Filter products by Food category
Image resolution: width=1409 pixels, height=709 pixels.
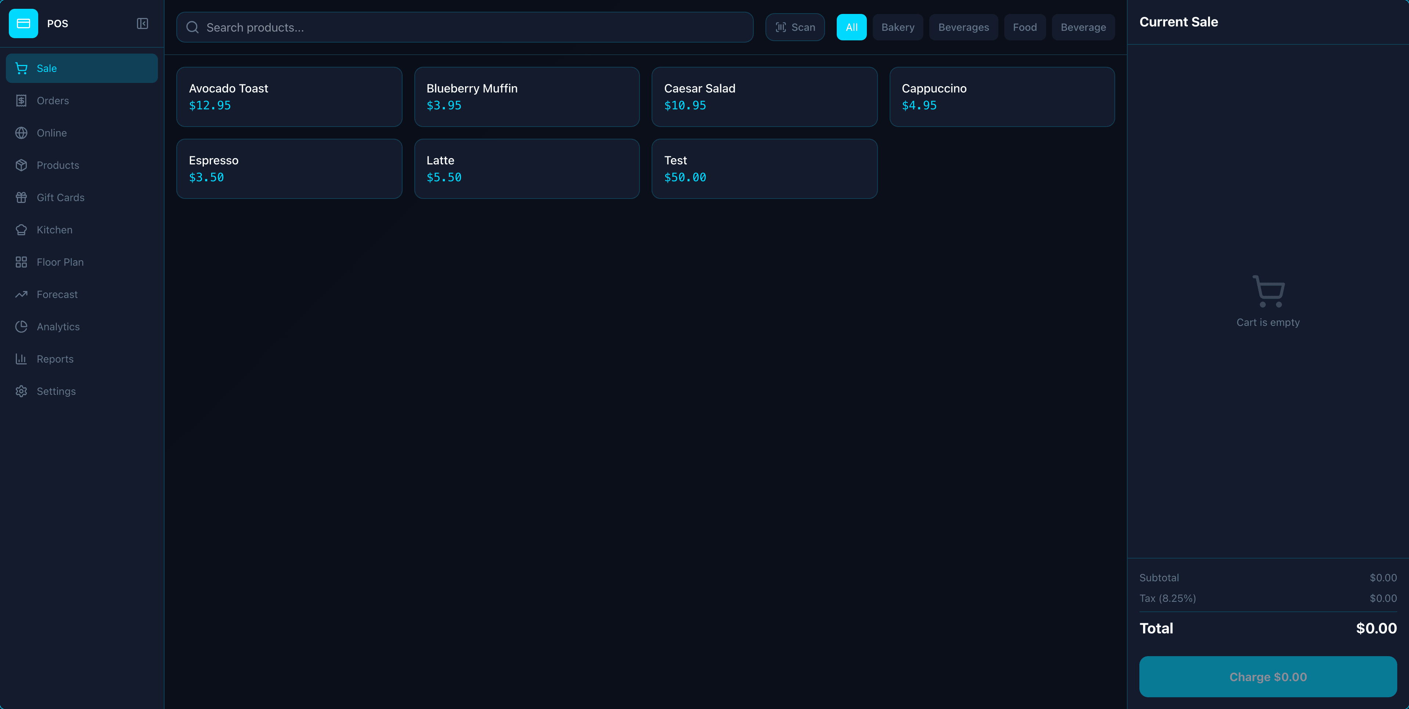[x=1024, y=27]
